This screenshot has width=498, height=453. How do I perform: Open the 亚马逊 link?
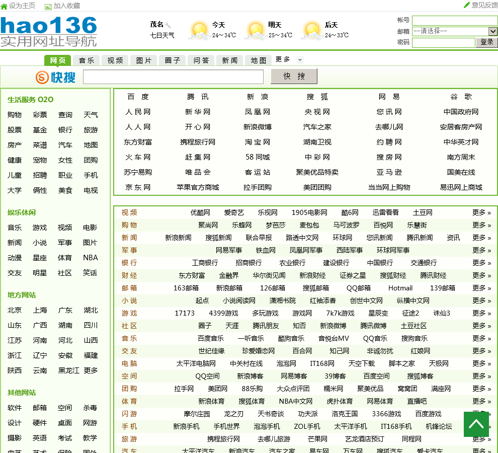[x=389, y=172]
